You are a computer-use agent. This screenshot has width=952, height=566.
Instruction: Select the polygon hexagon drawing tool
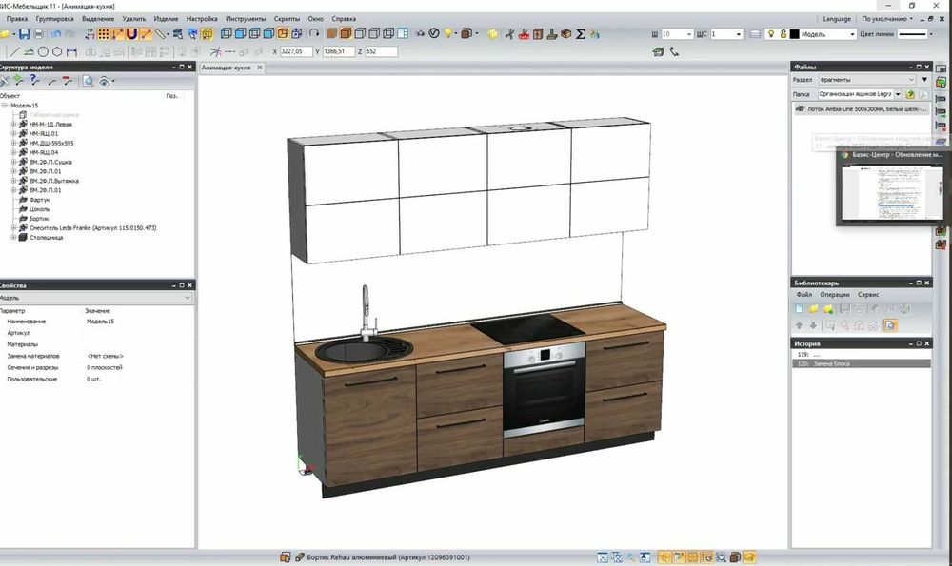click(x=57, y=52)
